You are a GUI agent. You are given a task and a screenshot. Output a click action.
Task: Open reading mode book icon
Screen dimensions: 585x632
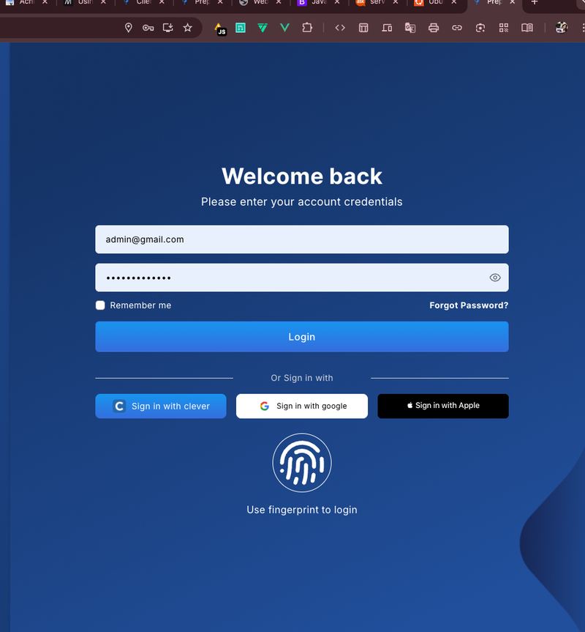(x=527, y=28)
